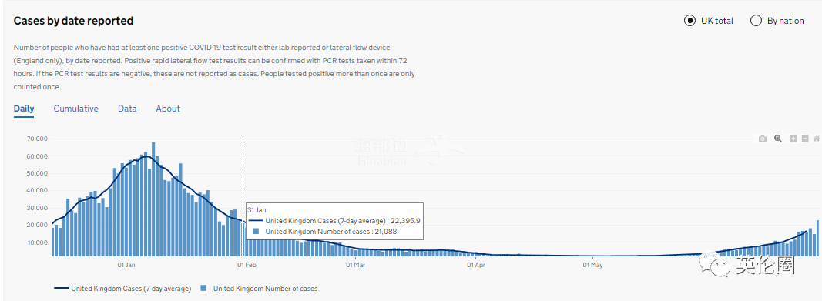This screenshot has width=822, height=301.
Task: Open the About tab
Action: (168, 109)
